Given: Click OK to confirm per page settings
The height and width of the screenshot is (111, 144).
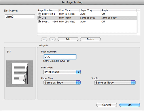Looking at the screenshot, I should click(130, 105).
